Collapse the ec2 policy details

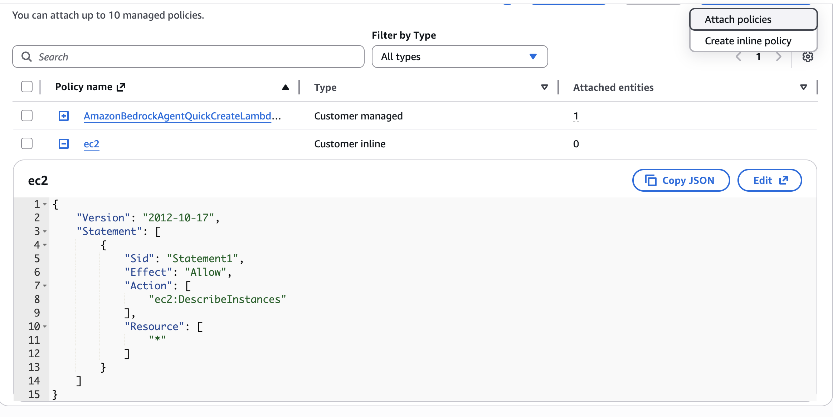[64, 144]
